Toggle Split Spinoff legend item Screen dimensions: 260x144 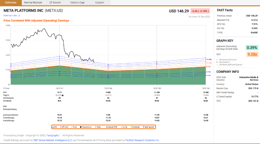pos(148,127)
